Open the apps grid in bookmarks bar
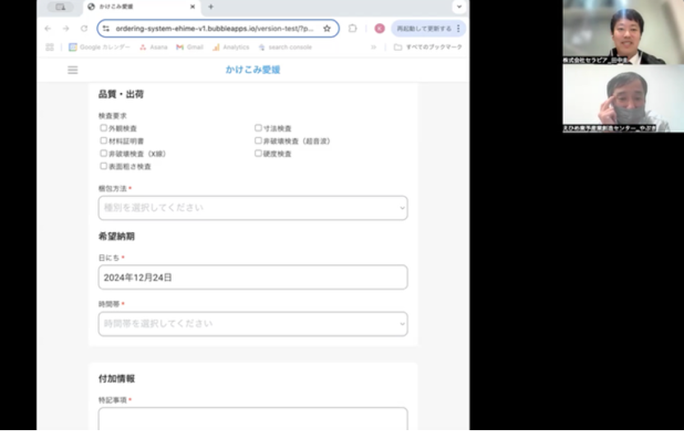The image size is (684, 431). (x=49, y=47)
